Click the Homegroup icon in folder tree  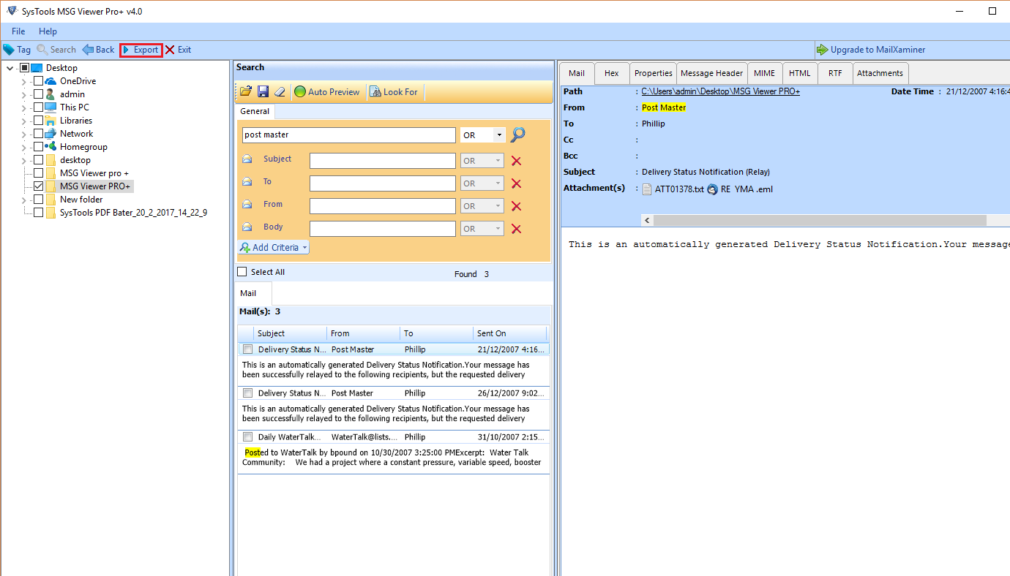50,147
